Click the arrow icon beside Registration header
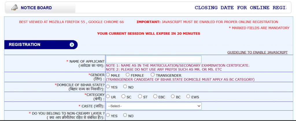Screen dimensions: 296x121 coord(72,45)
